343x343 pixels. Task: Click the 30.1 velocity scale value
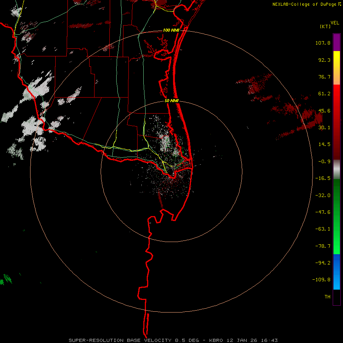324,128
